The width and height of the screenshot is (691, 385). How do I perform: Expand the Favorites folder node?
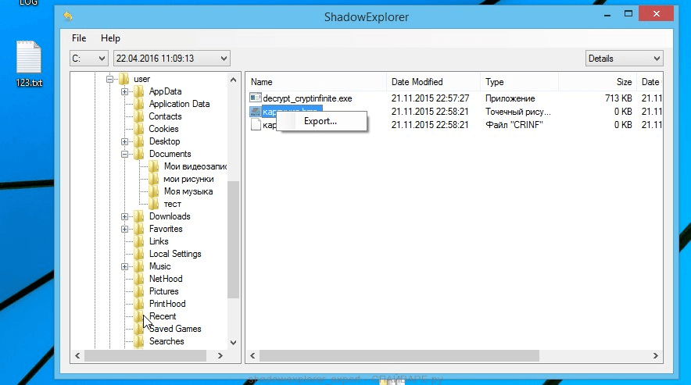(x=124, y=229)
